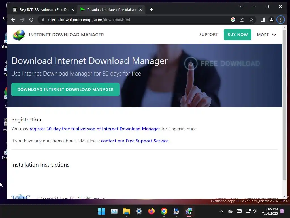Screen dimensions: 290x218
Task: Maximize the Chrome window
Action: coord(267,7)
